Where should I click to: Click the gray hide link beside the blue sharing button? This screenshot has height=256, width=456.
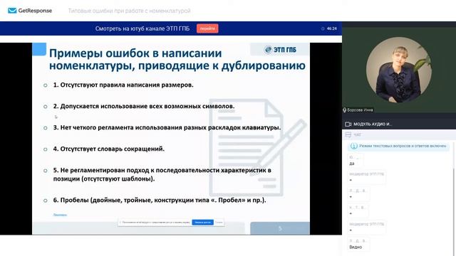pyautogui.click(x=219, y=223)
